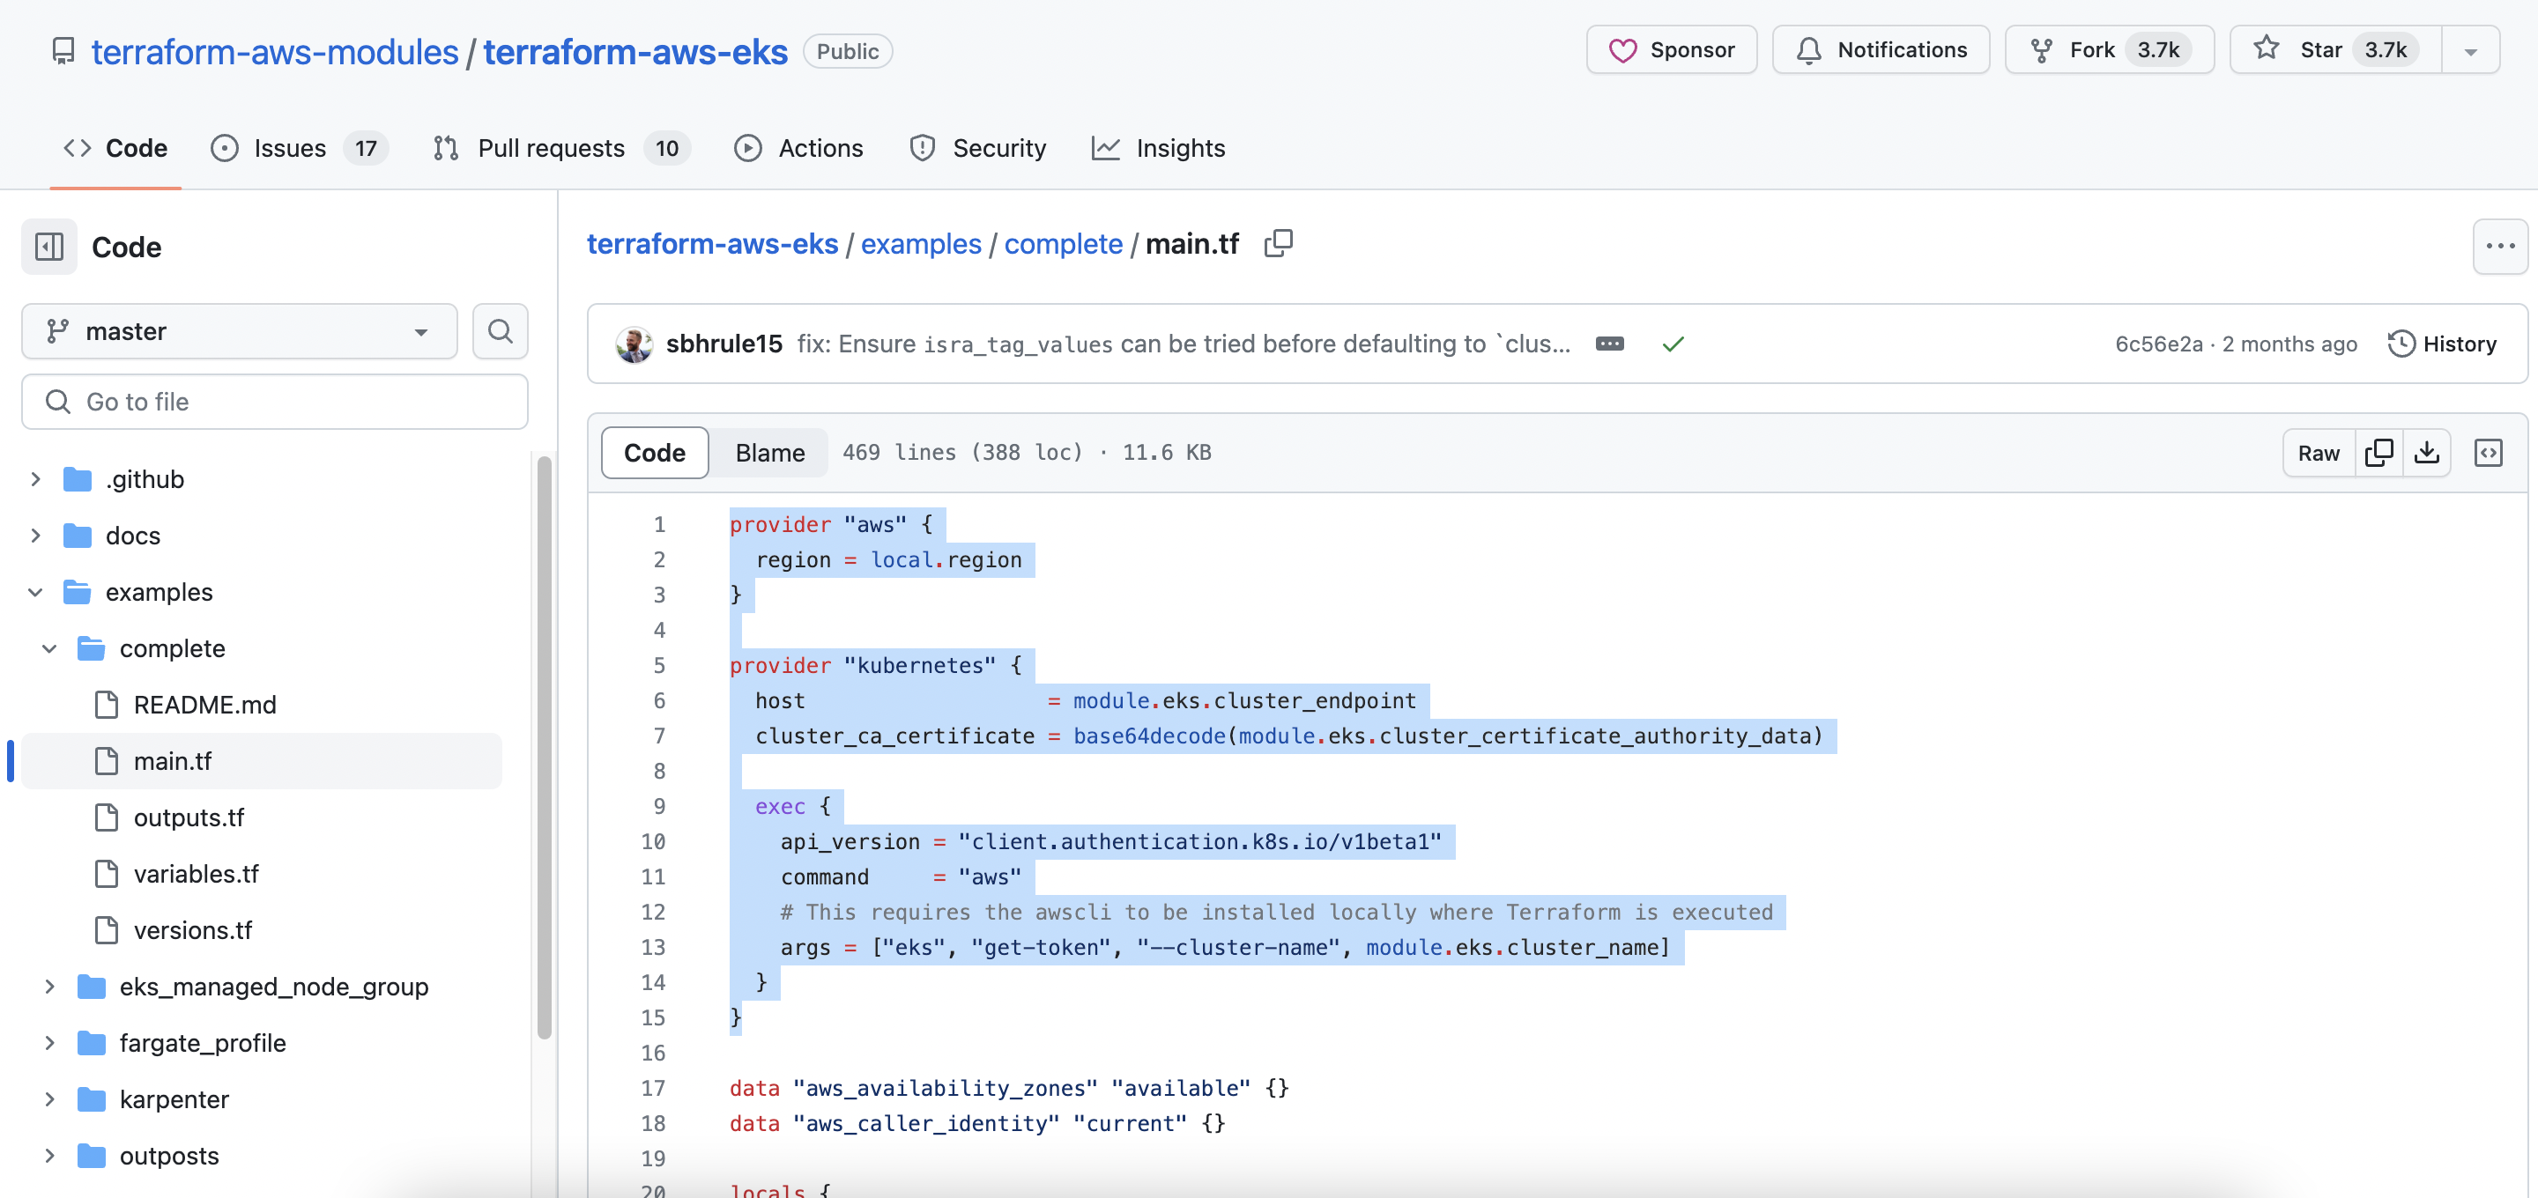
Task: Switch to the Blame view
Action: [x=769, y=453]
